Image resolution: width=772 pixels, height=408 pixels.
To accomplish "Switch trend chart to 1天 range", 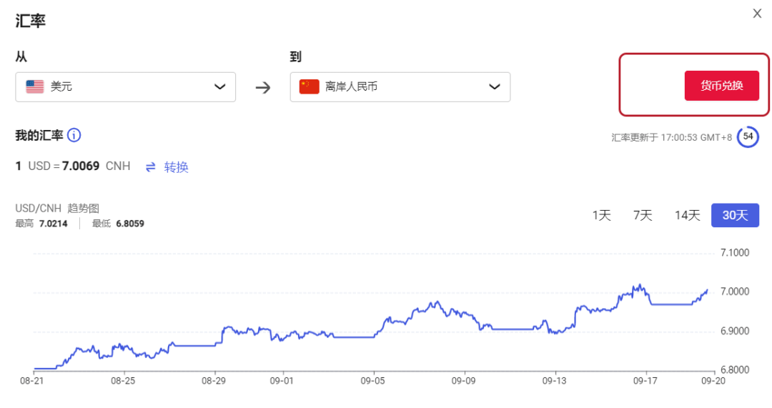I will click(601, 215).
